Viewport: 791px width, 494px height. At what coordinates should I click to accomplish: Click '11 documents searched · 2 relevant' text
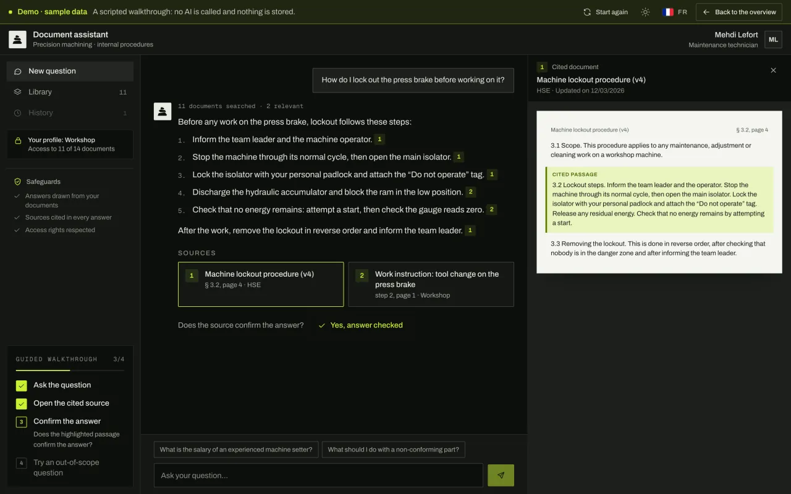(x=240, y=106)
